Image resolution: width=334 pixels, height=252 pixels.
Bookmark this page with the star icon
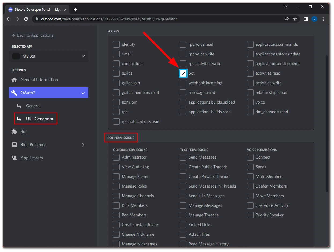click(x=295, y=19)
